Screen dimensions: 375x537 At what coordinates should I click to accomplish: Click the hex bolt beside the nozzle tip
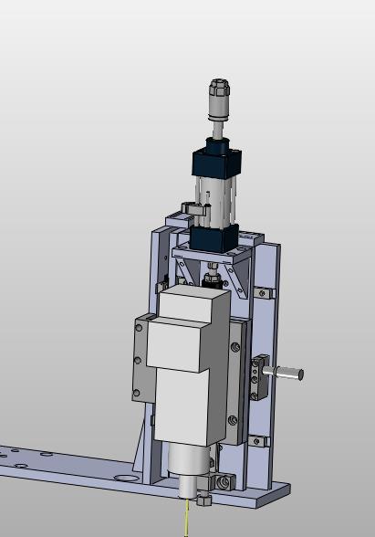click(x=203, y=500)
